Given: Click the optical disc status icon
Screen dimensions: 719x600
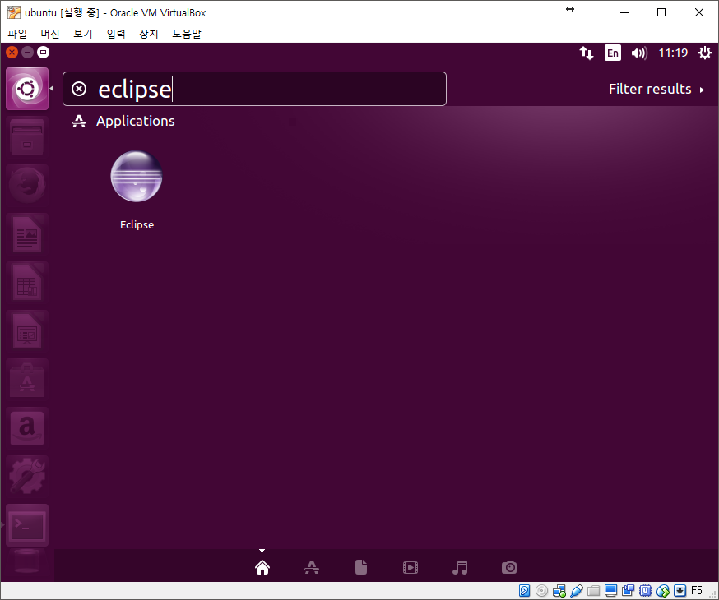Looking at the screenshot, I should point(541,591).
